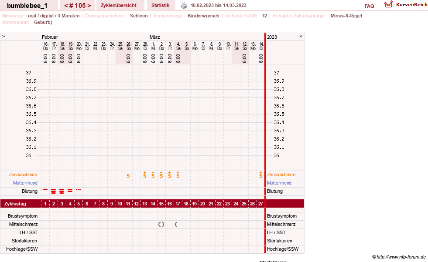The height and width of the screenshot is (262, 428).
Task: Go to the previous cycle with the left arrow
Action: click(x=66, y=6)
